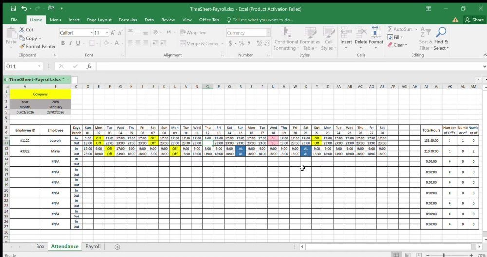Toggle underline formatting
The width and height of the screenshot is (487, 257).
click(x=78, y=43)
